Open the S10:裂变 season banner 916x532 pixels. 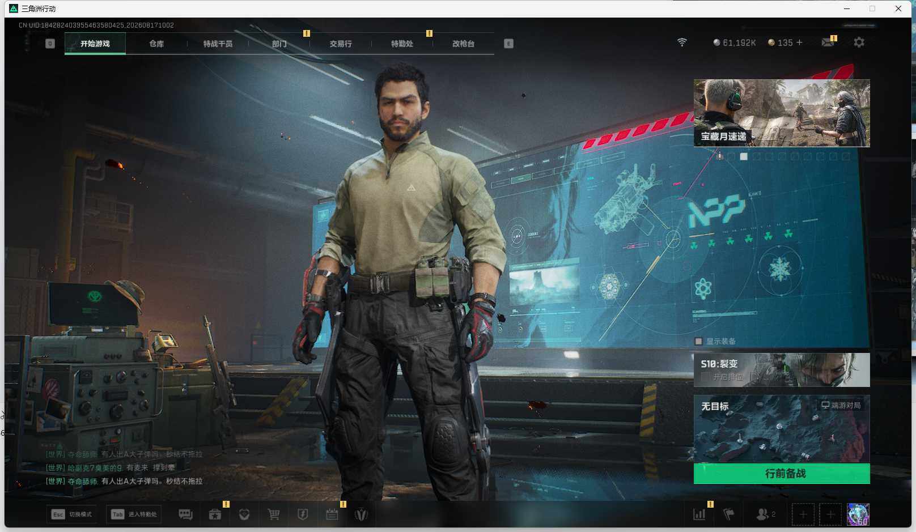(782, 370)
